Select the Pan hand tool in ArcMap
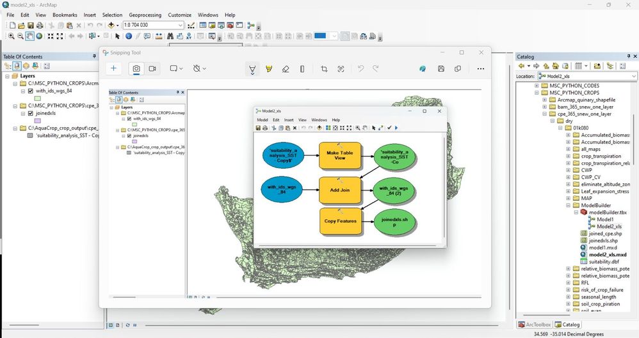The height and width of the screenshot is (338, 639). [30, 36]
